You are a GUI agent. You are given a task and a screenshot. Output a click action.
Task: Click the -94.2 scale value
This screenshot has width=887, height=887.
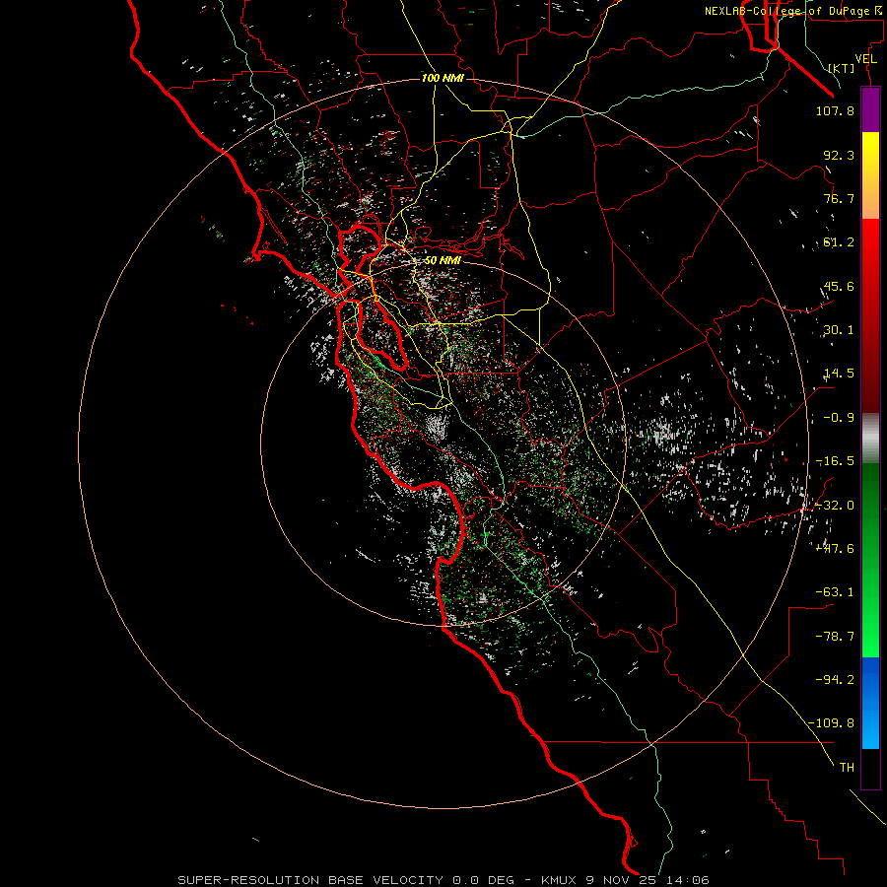point(835,679)
